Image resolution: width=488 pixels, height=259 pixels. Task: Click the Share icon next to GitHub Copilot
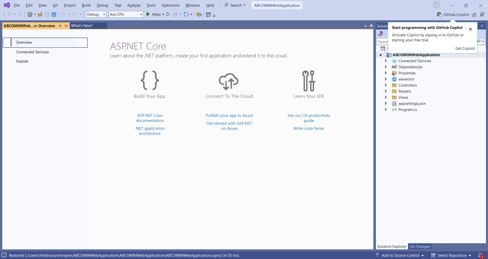point(474,14)
